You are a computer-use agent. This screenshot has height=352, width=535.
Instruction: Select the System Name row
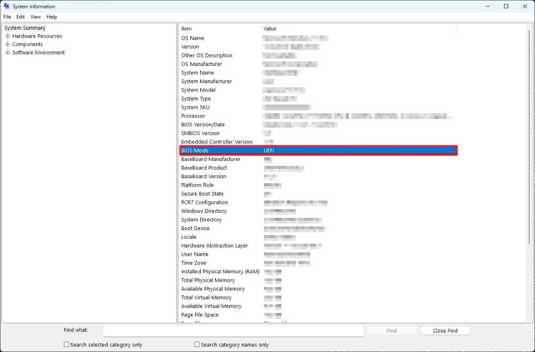[x=318, y=73]
